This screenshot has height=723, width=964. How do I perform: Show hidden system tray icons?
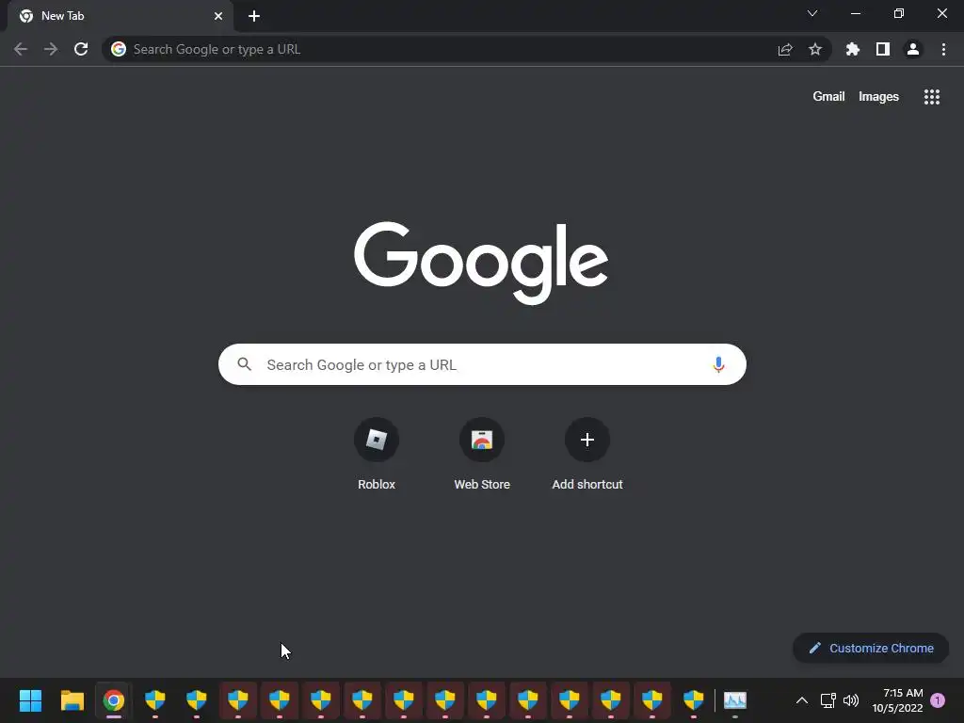[802, 700]
